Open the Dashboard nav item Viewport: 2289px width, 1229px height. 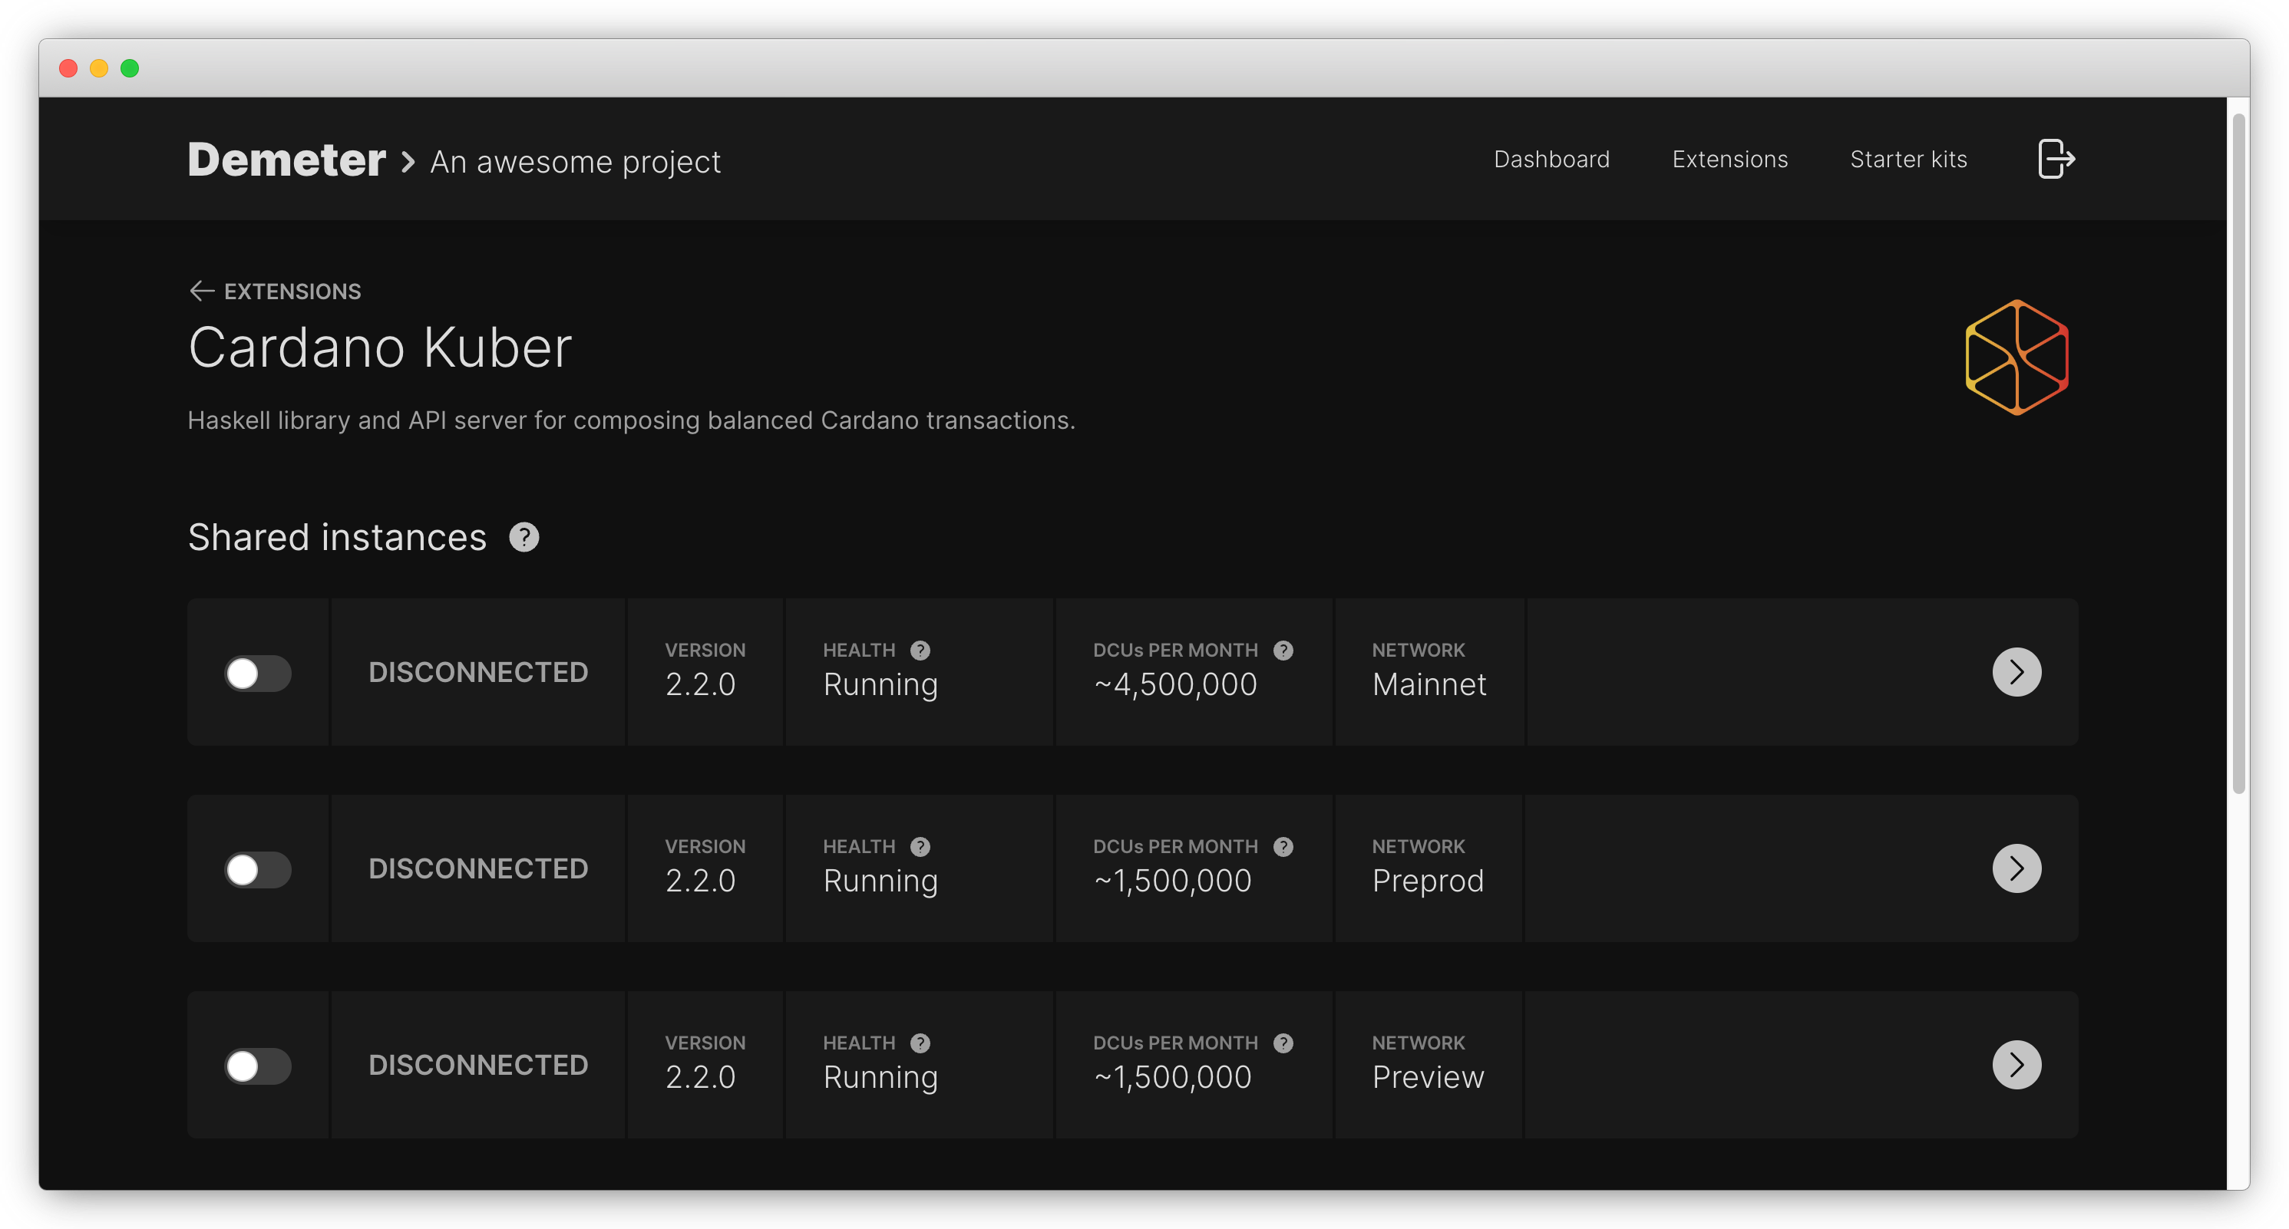[x=1551, y=159]
